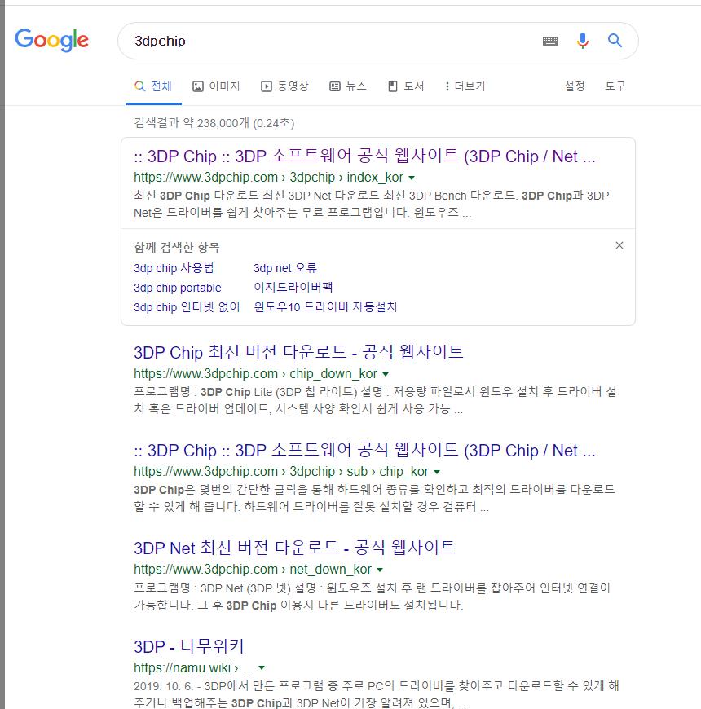
Task: Click the blue magnifier search button
Action: pyautogui.click(x=615, y=41)
